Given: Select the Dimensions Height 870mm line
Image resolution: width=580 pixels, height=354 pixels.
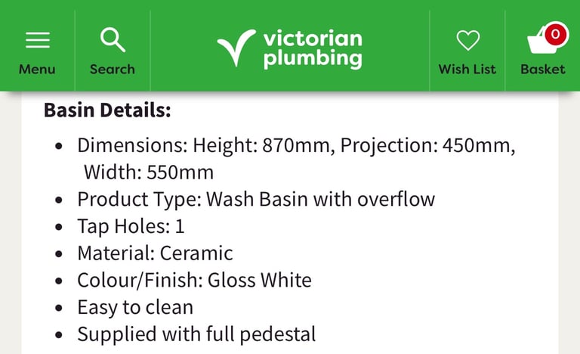Looking at the screenshot, I should click(296, 145).
